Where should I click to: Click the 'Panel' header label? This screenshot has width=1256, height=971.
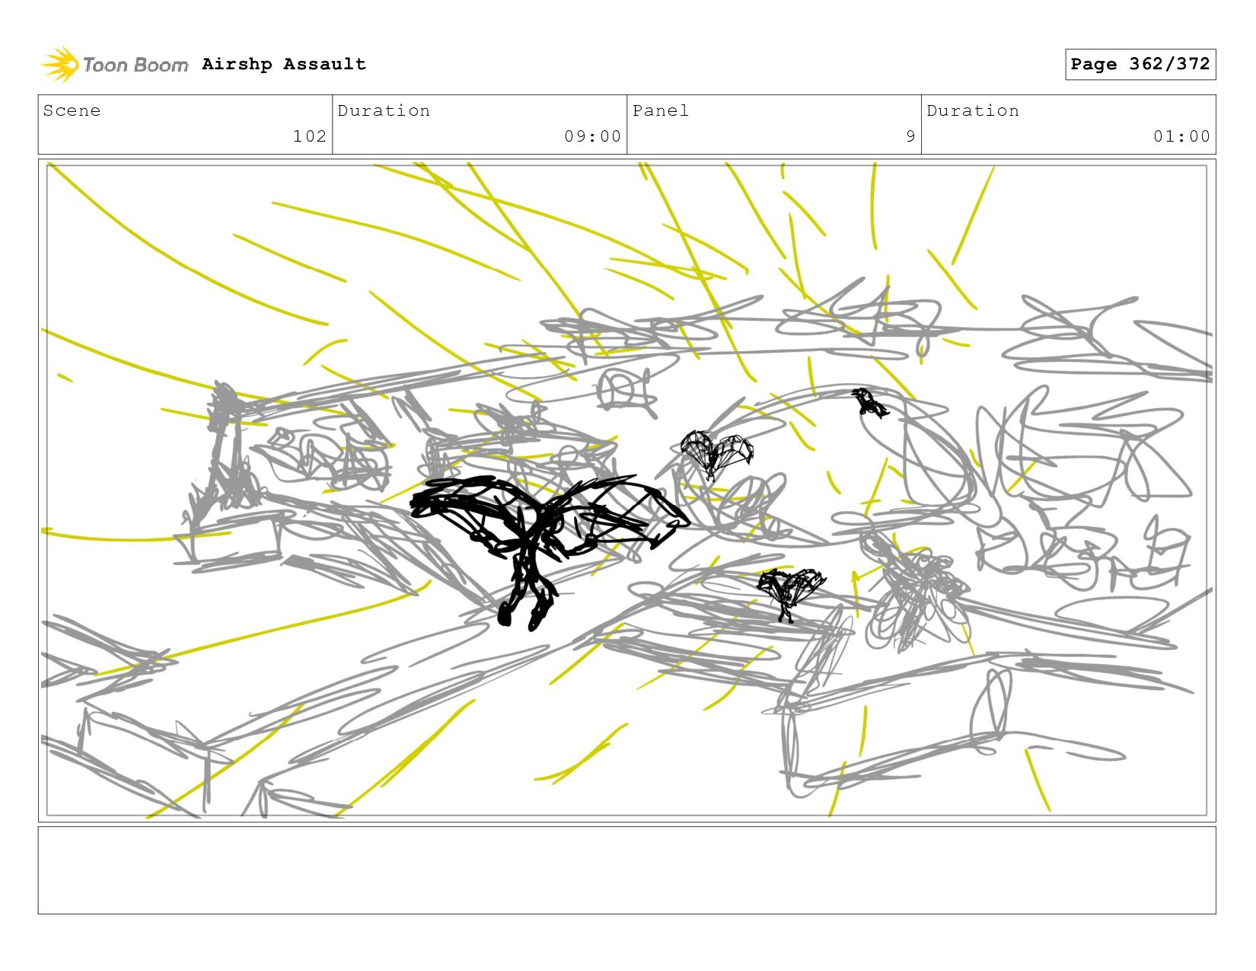coord(661,110)
